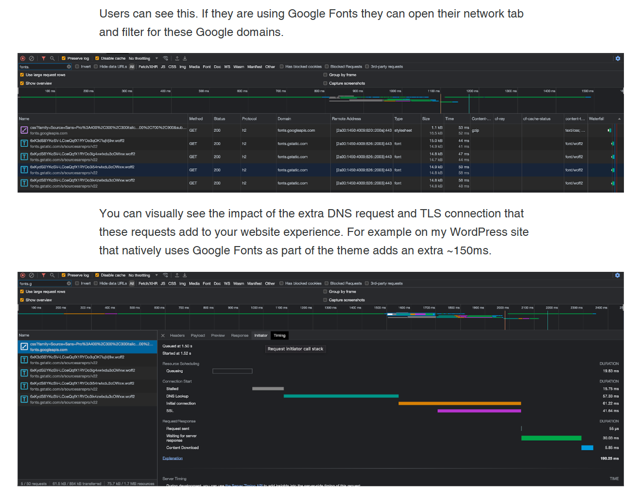Filter by Fetch/XHR in upper DevTools panel
The width and height of the screenshot is (639, 497).
[148, 67]
